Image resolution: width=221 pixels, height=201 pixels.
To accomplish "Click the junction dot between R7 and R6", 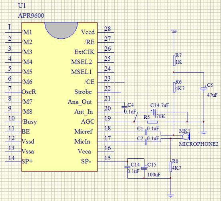I will (x=174, y=72).
